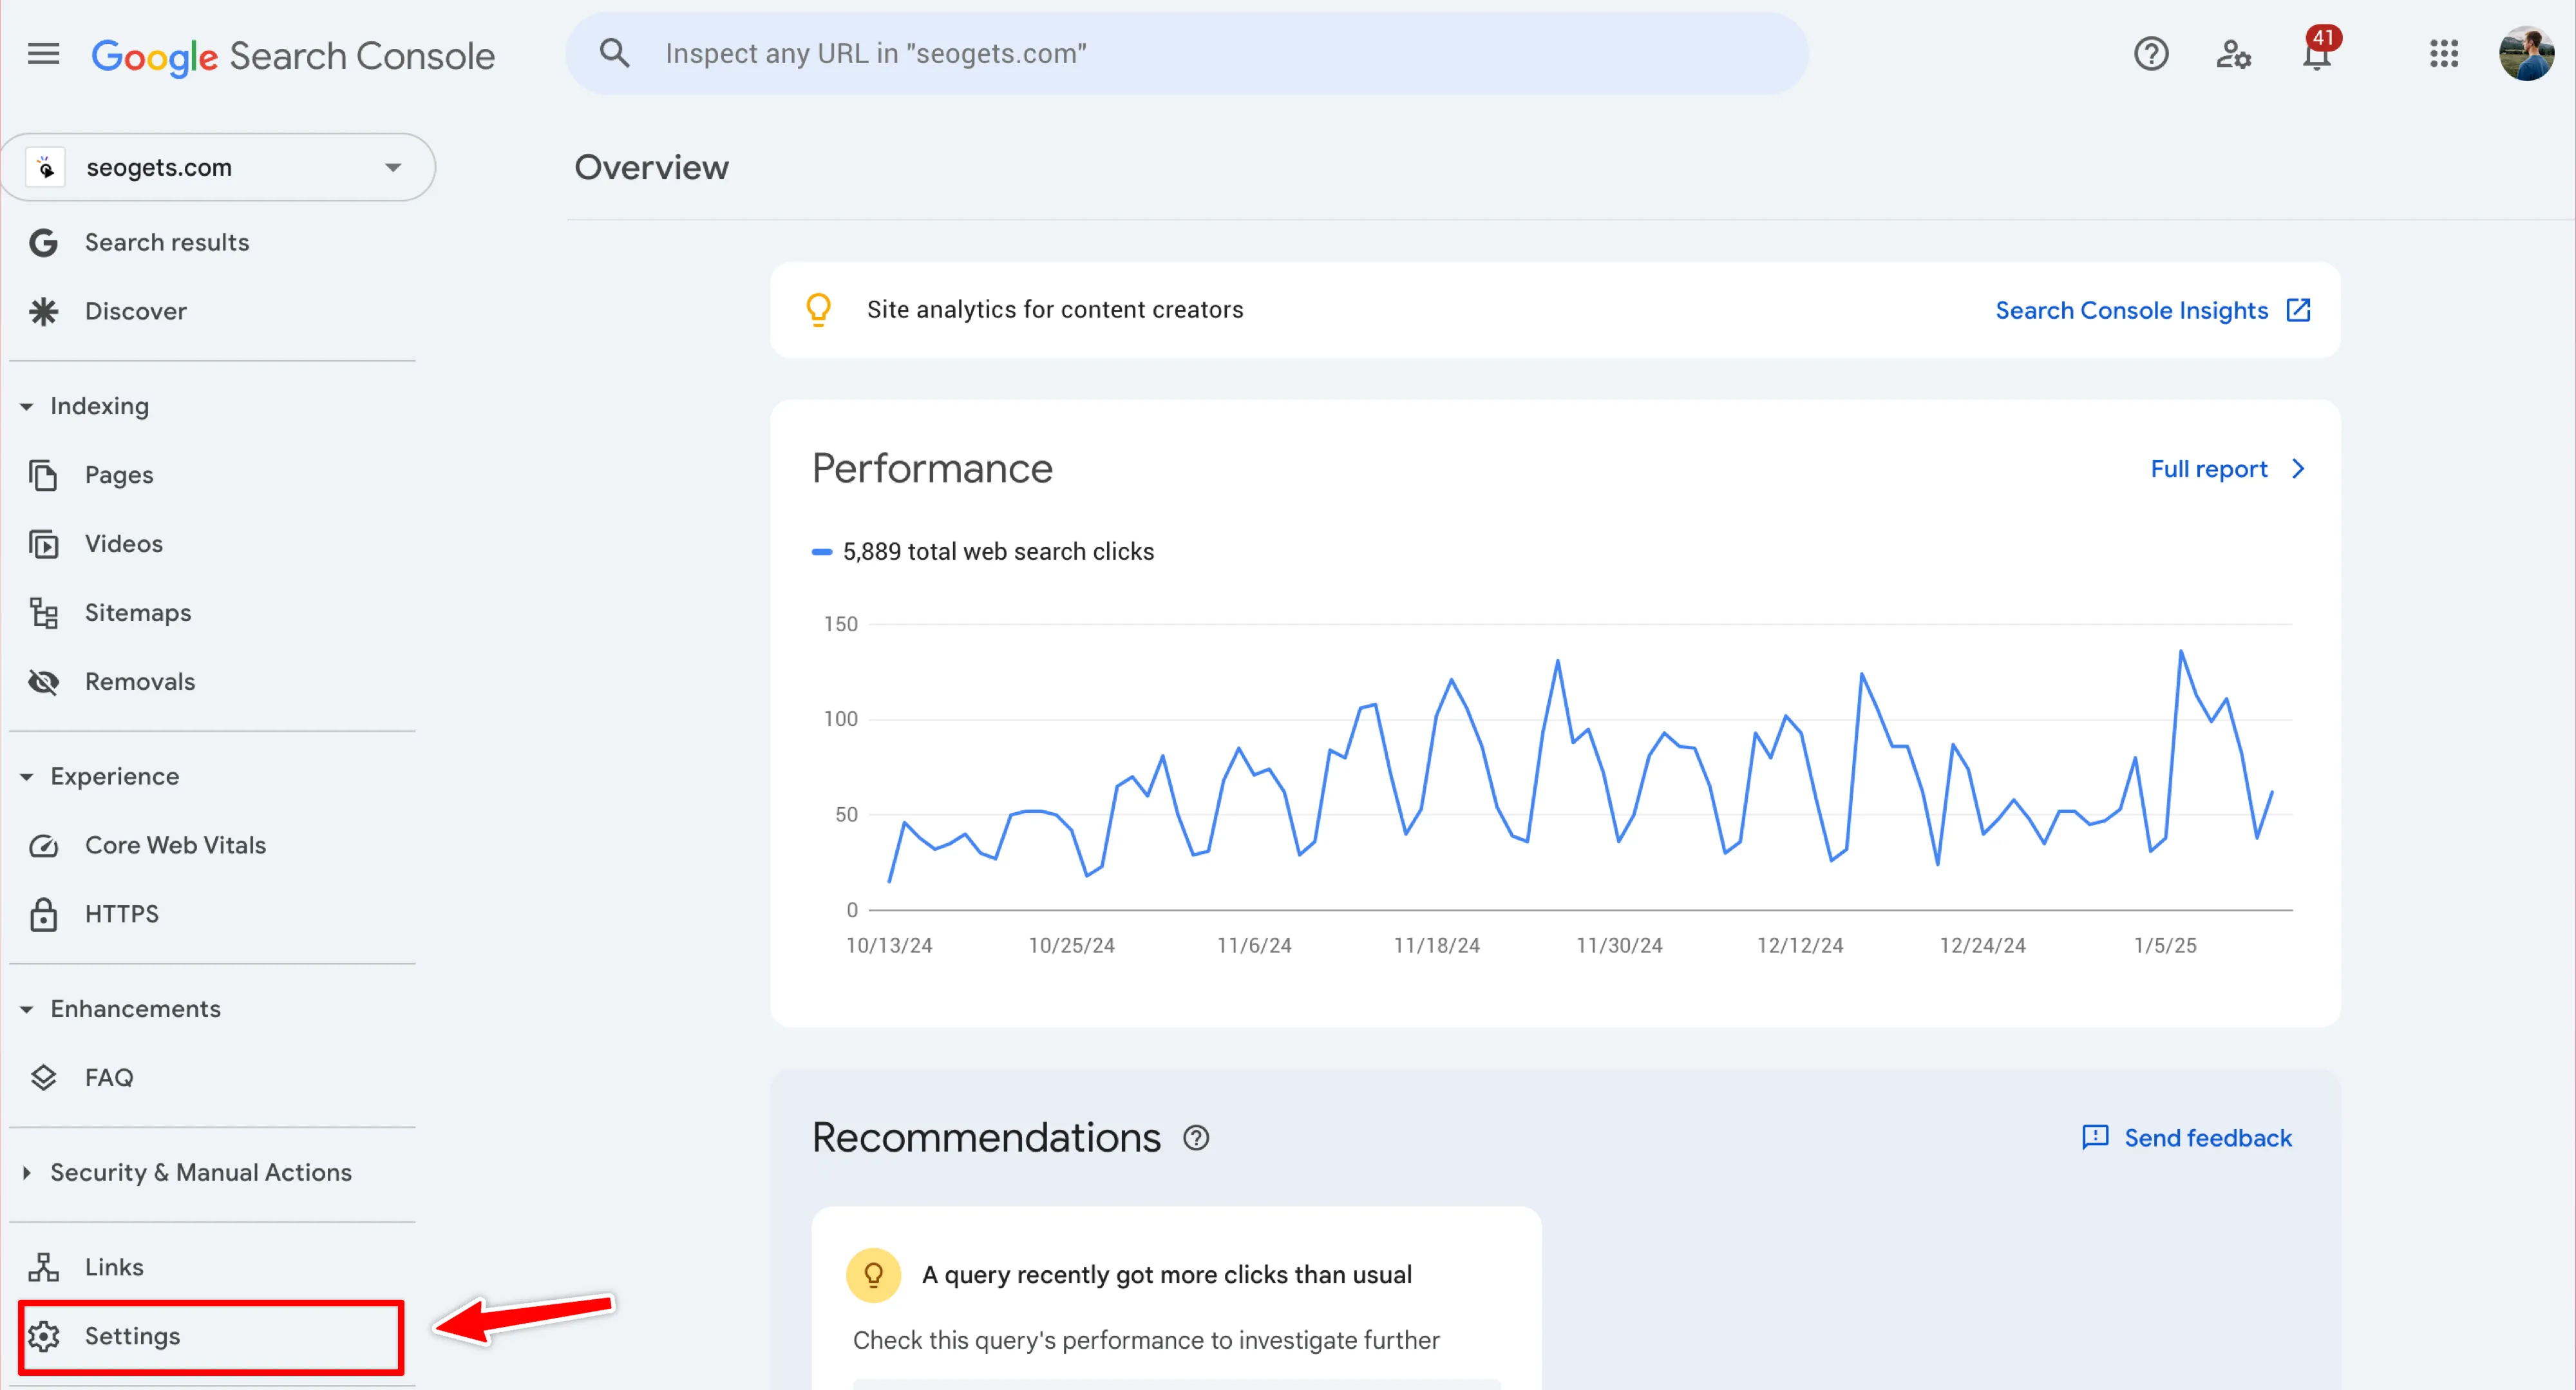Expand Security & Manual Actions section
The width and height of the screenshot is (2576, 1390).
click(27, 1172)
